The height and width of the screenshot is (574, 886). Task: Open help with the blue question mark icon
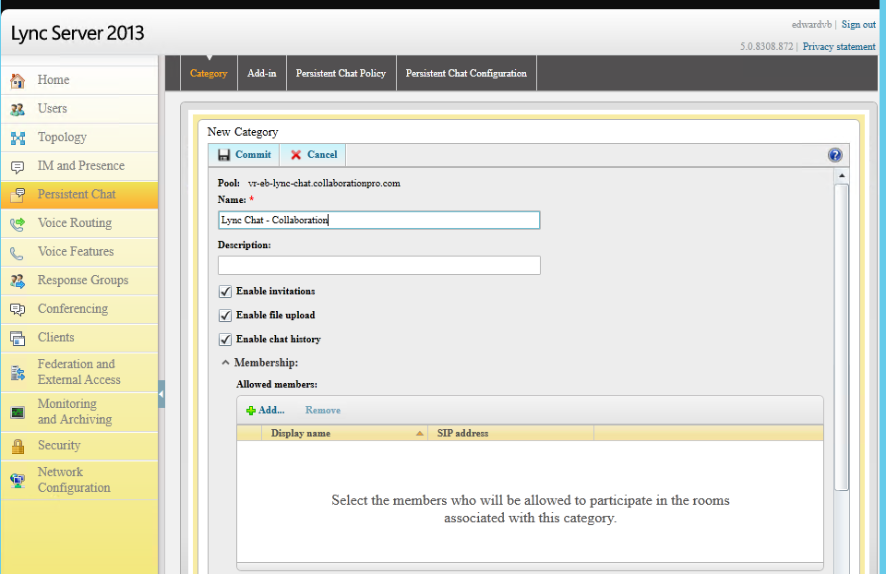tap(834, 155)
